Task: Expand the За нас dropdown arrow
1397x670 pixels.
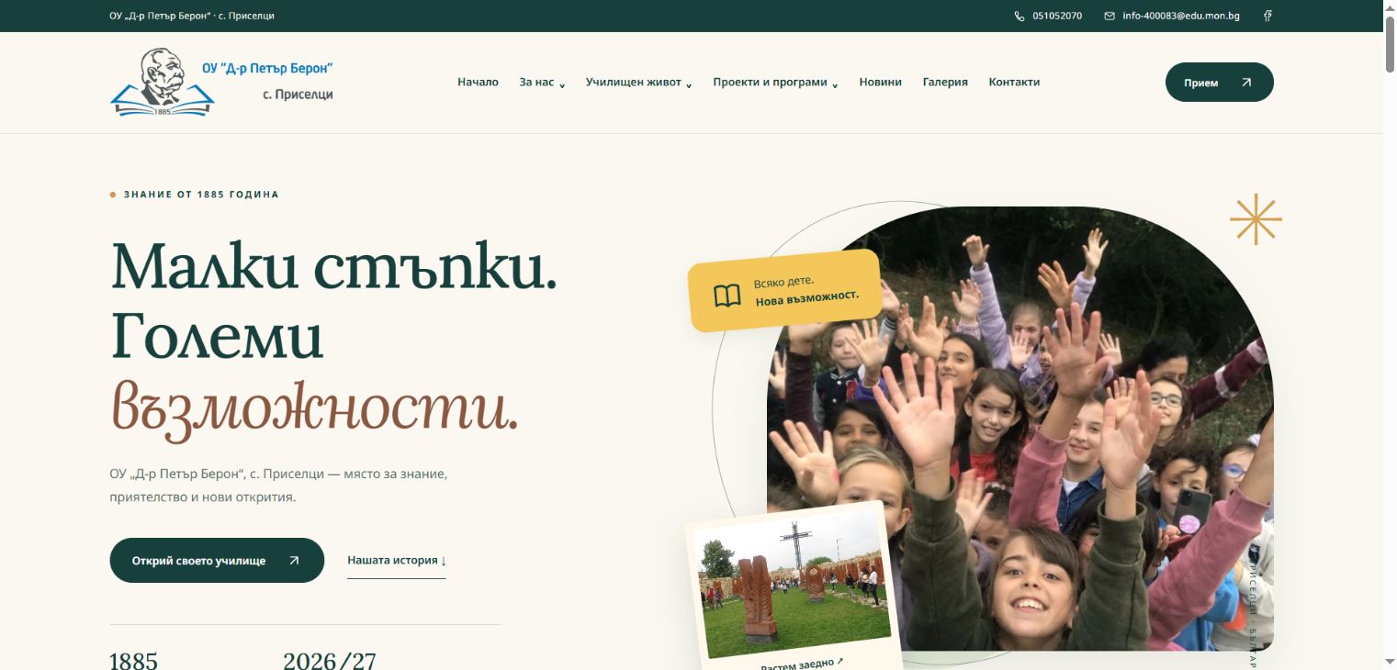Action: tap(562, 85)
